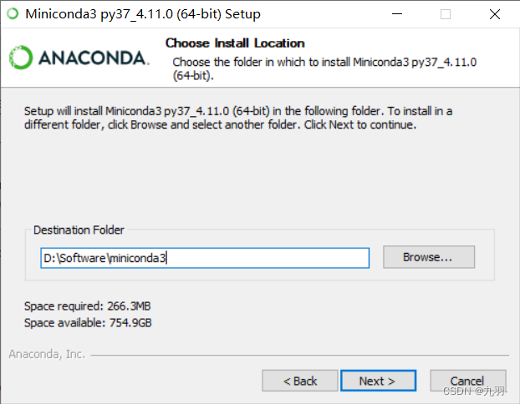520x404 pixels.
Task: Click the header subtitle about choosing the folder
Action: pyautogui.click(x=324, y=68)
